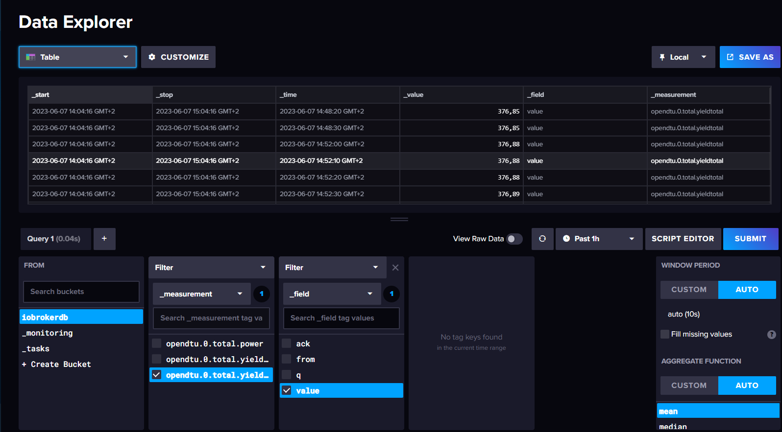
Task: Click the SUBMIT button
Action: coord(750,239)
